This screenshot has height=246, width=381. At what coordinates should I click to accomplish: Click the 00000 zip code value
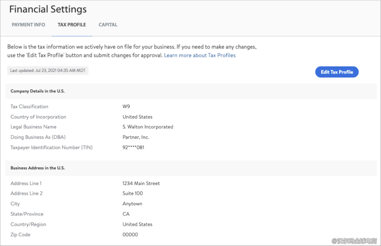[x=130, y=235]
